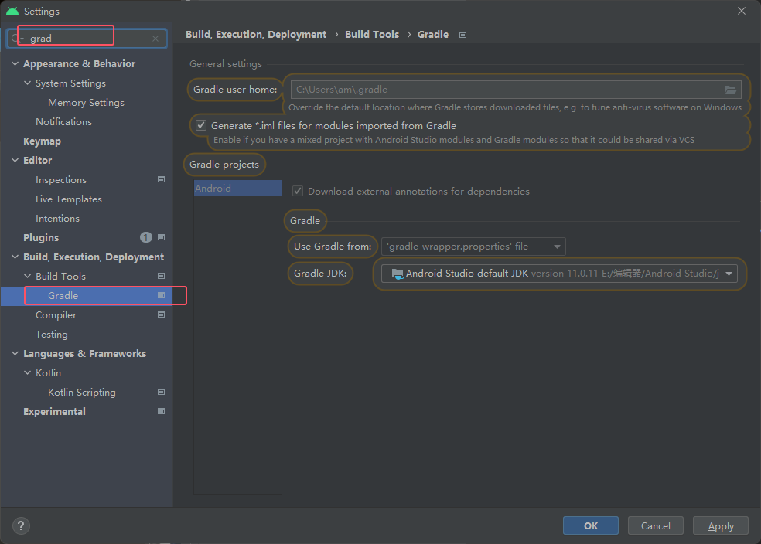Clear the search field with the X icon
761x544 pixels.
(x=155, y=39)
